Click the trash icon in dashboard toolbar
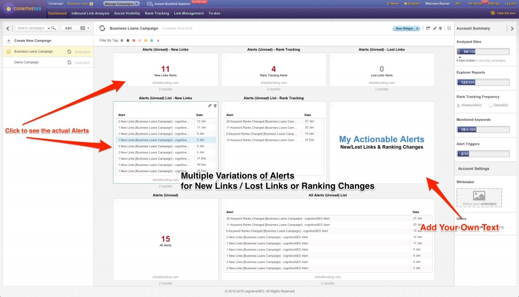The image size is (519, 297). coord(440,28)
